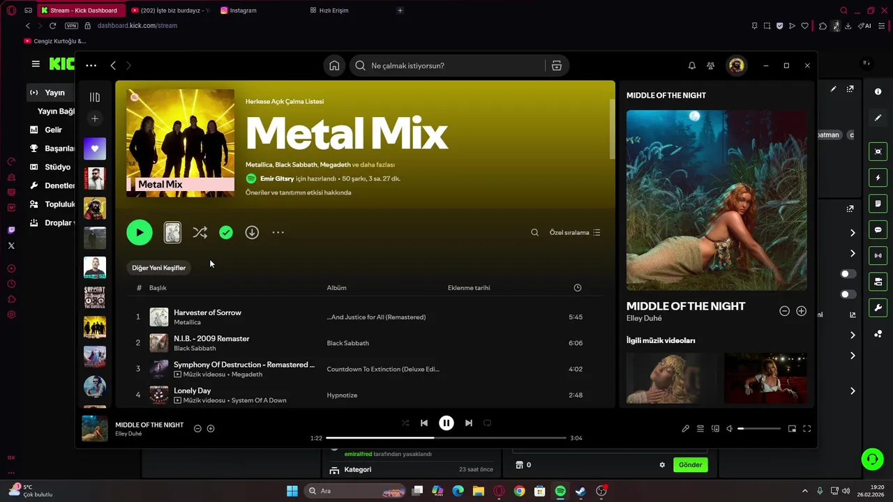The width and height of the screenshot is (893, 502).
Task: Open Friend Activity icon in Spotify
Action: pos(710,66)
